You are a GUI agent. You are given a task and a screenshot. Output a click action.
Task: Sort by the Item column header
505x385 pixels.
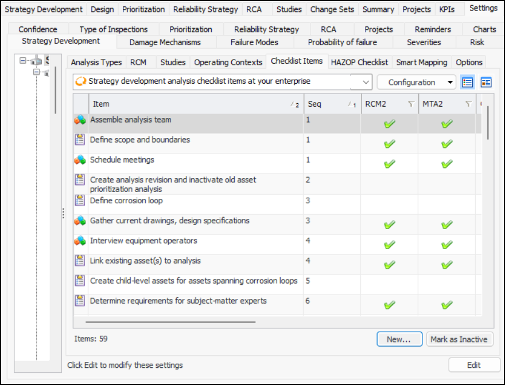(189, 104)
